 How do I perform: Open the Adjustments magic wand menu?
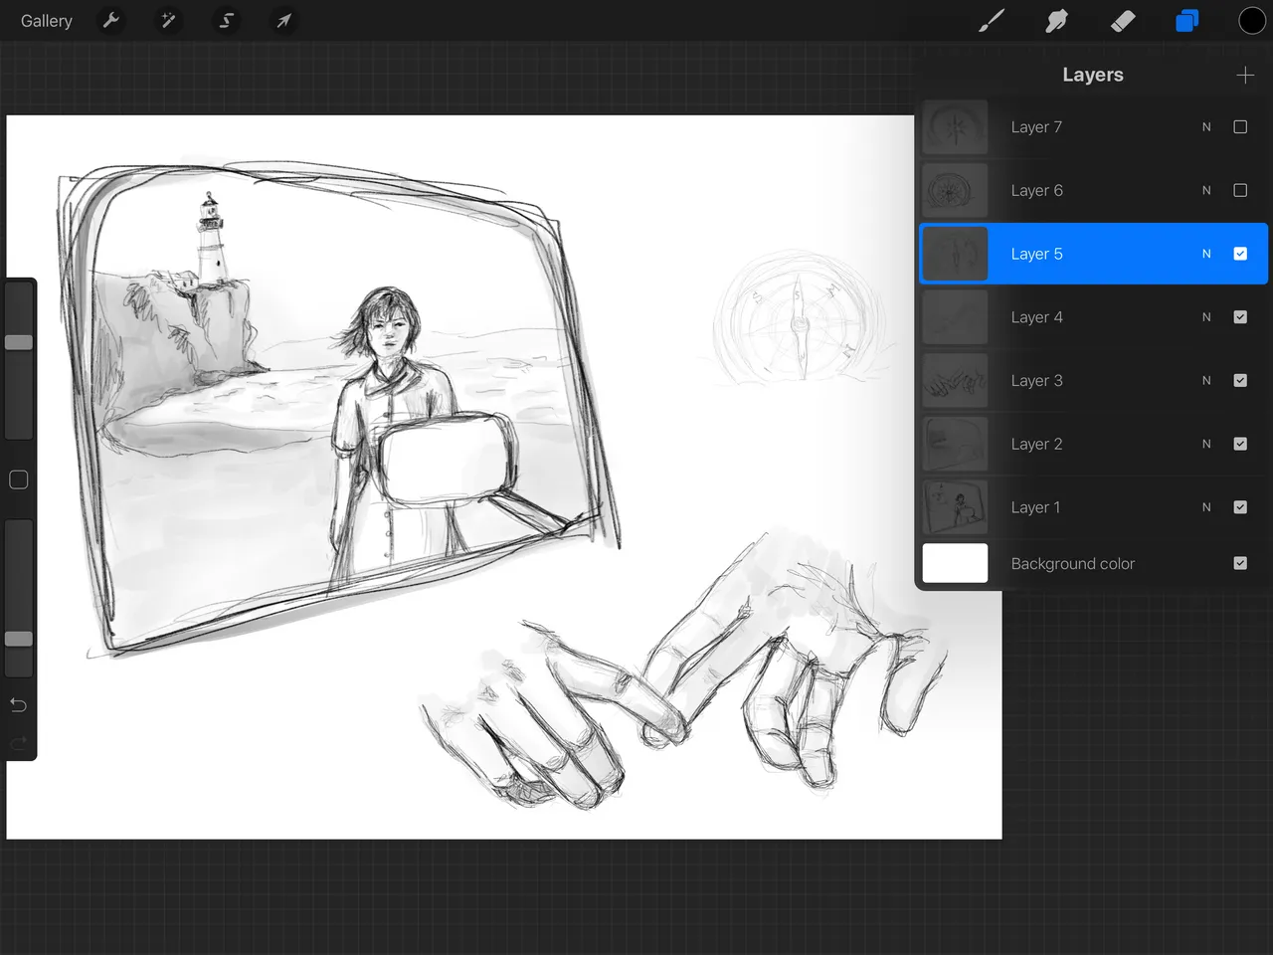coord(168,21)
